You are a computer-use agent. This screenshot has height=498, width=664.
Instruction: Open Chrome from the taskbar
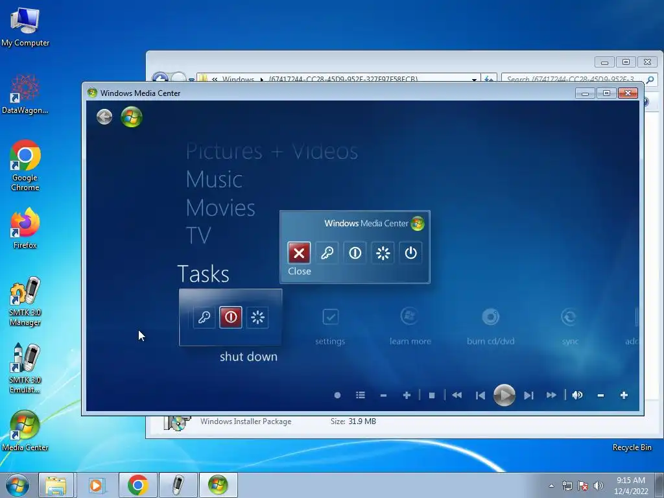coord(137,485)
